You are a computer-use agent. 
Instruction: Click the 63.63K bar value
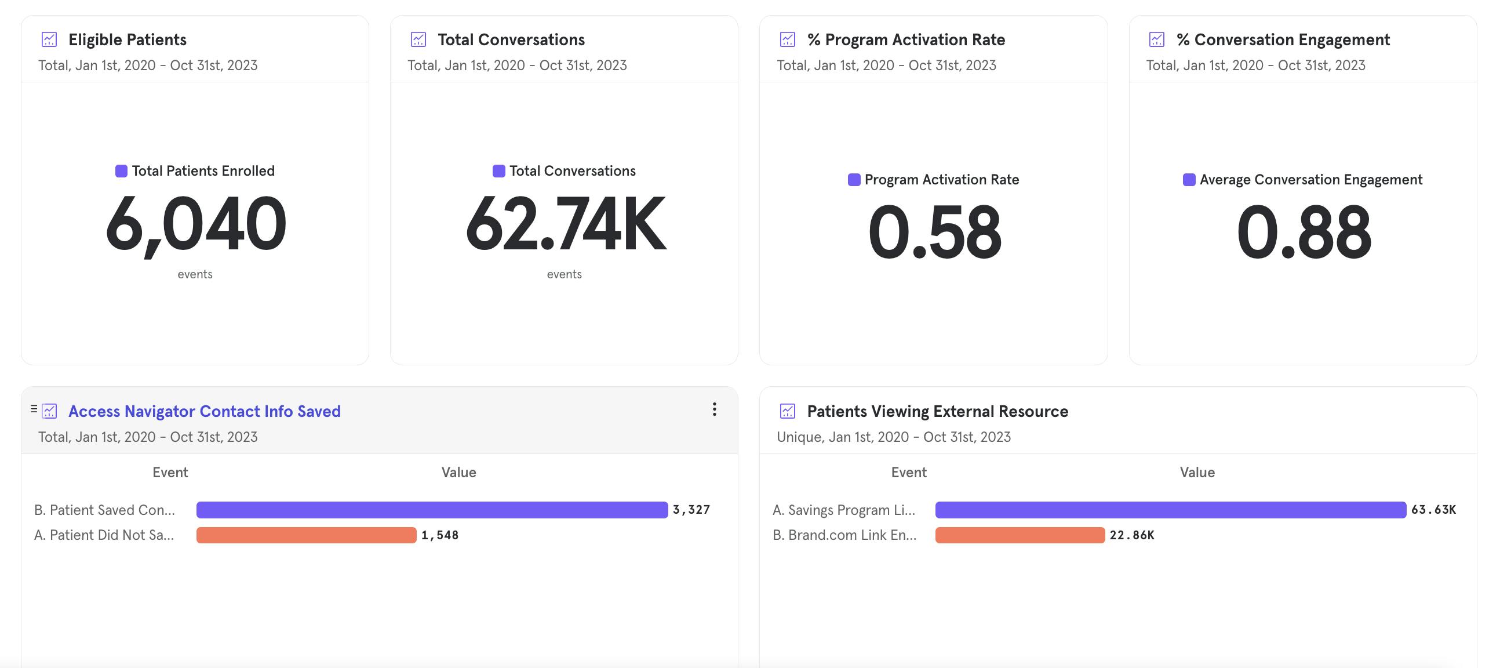point(1433,510)
